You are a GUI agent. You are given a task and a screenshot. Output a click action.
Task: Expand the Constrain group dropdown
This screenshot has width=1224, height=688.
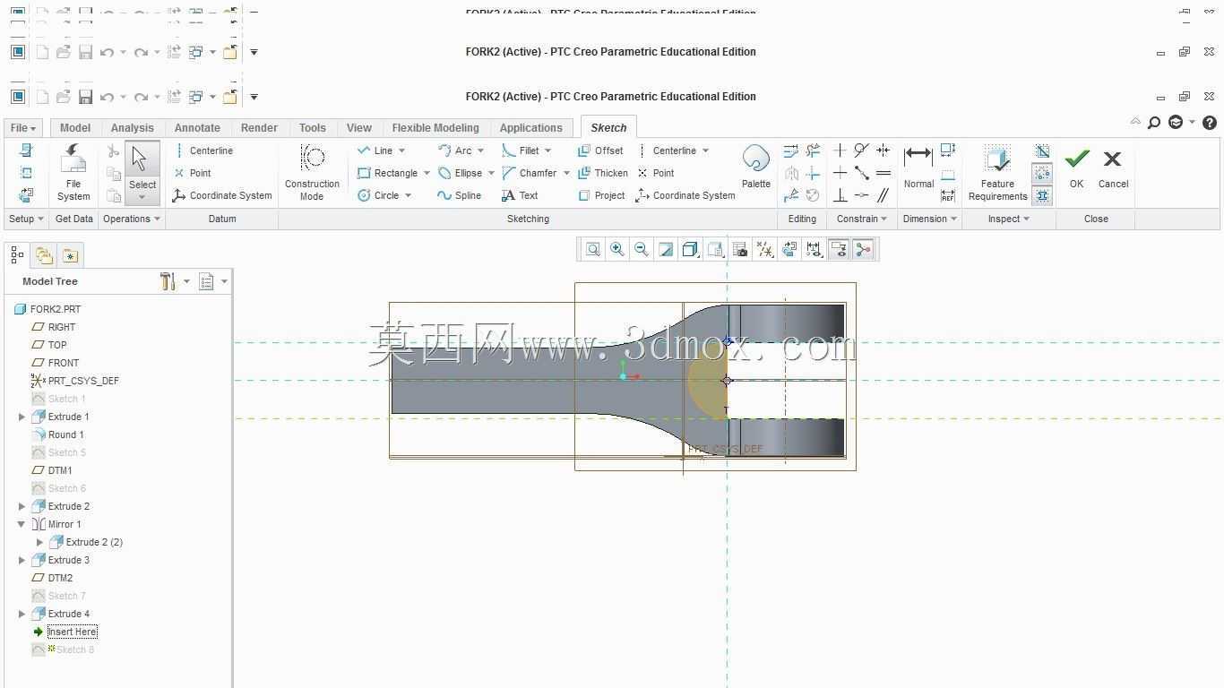pyautogui.click(x=862, y=219)
